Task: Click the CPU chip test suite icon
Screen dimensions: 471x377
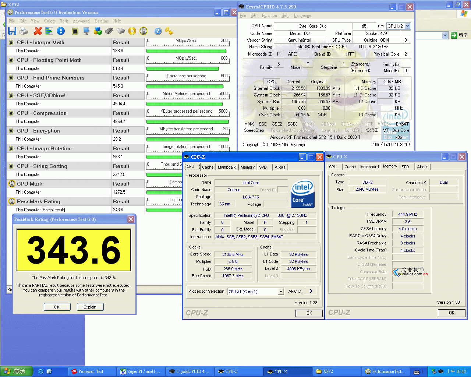Action: (x=75, y=31)
